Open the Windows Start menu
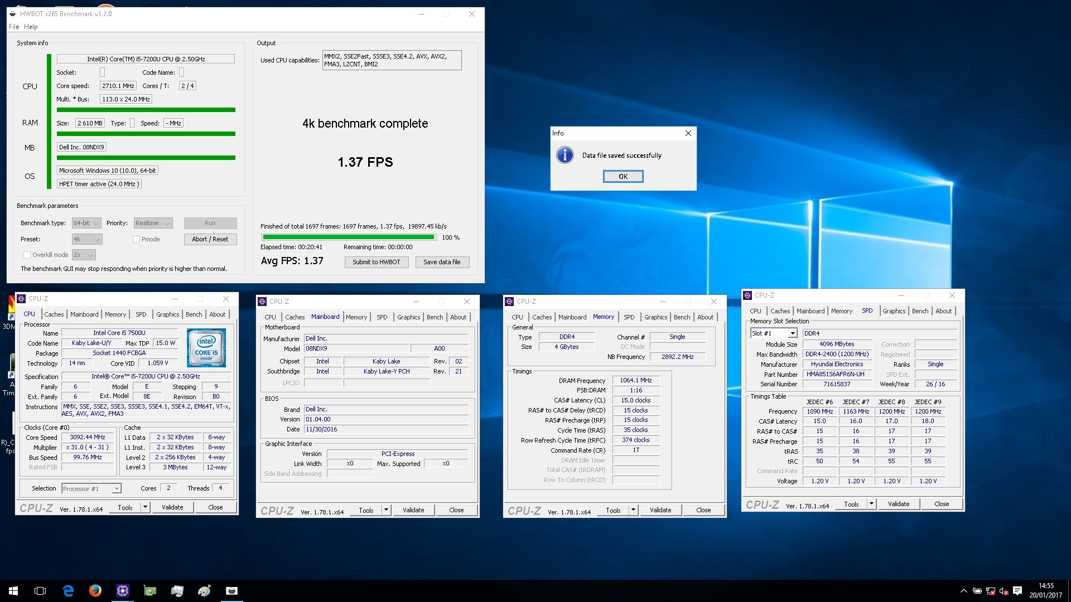 (x=13, y=591)
